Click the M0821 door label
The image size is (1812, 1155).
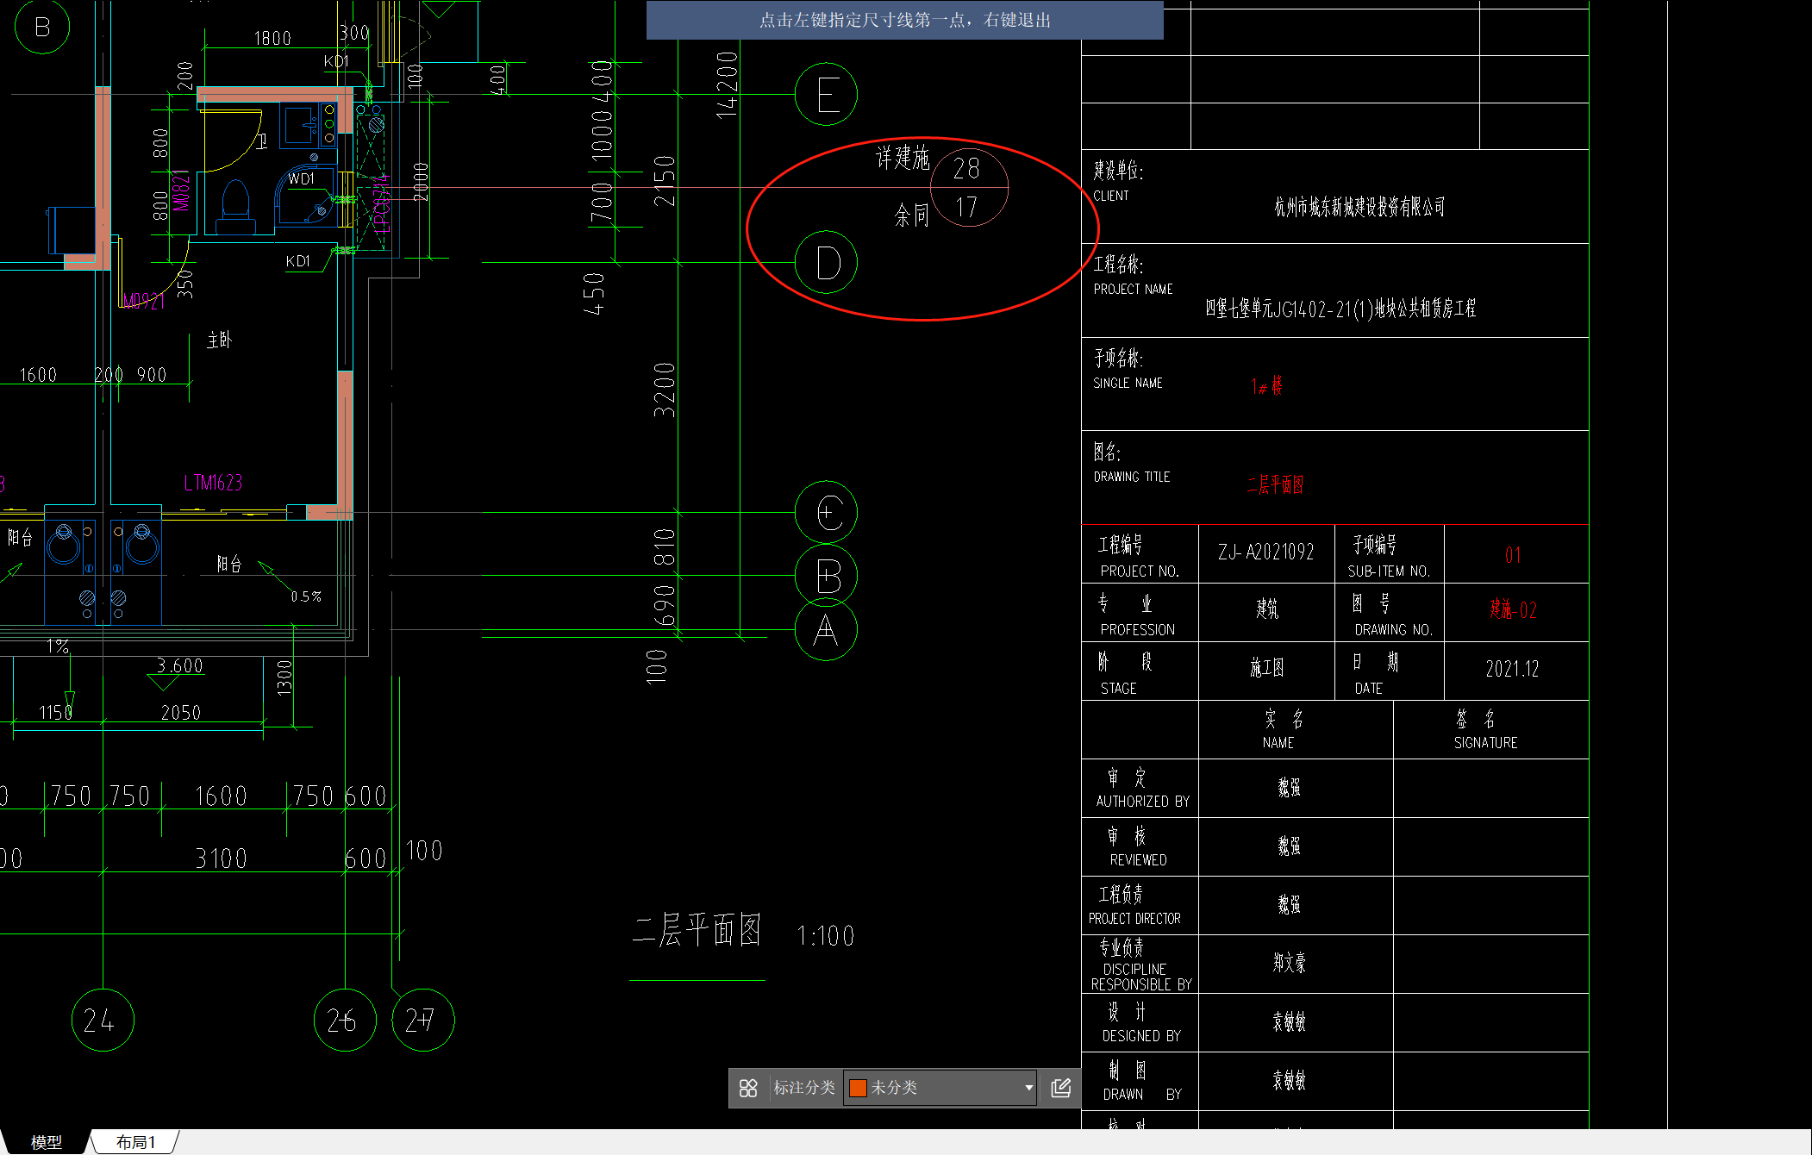tap(180, 190)
